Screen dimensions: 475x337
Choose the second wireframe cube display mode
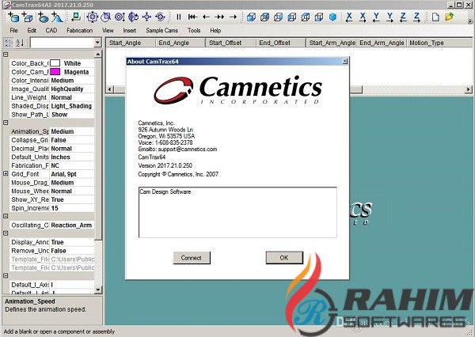[264, 17]
